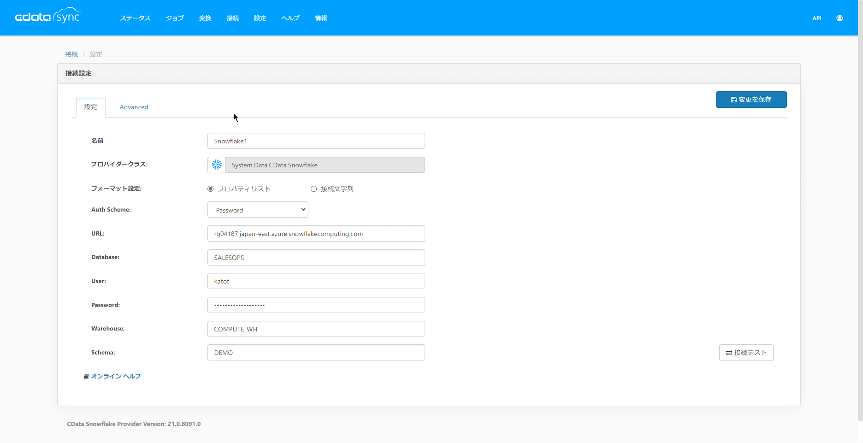
Task: Click the 設定 text in the breadcrumb
Action: (96, 54)
